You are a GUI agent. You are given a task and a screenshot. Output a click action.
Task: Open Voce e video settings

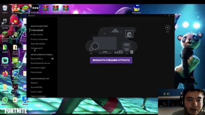pyautogui.click(x=36, y=92)
